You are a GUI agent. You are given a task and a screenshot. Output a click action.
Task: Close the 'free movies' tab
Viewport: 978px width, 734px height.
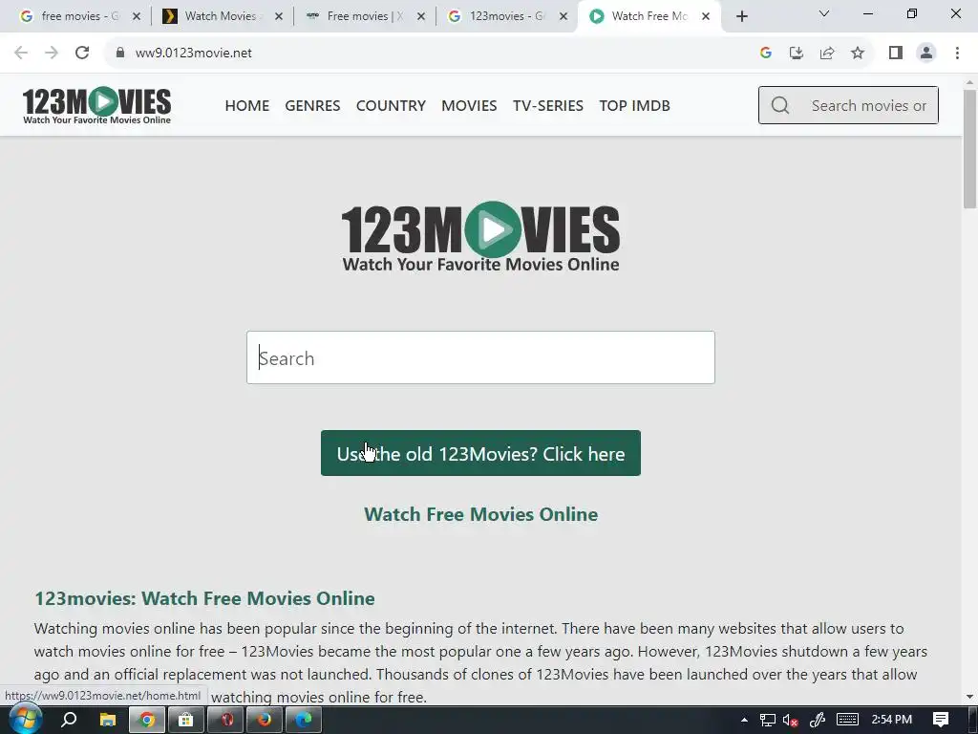[x=137, y=17]
